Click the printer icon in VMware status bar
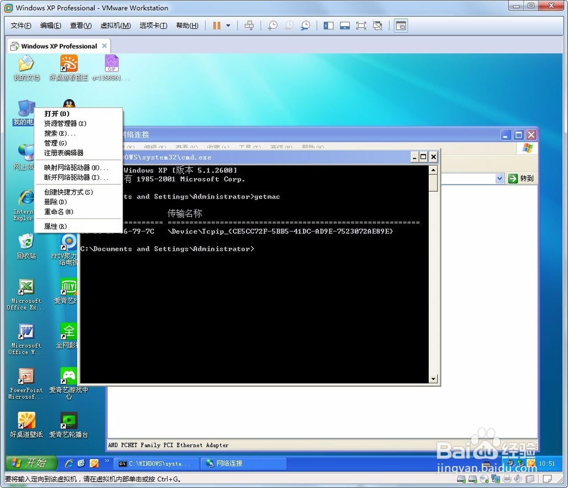Viewport: 568px width, 488px height. coord(507,479)
